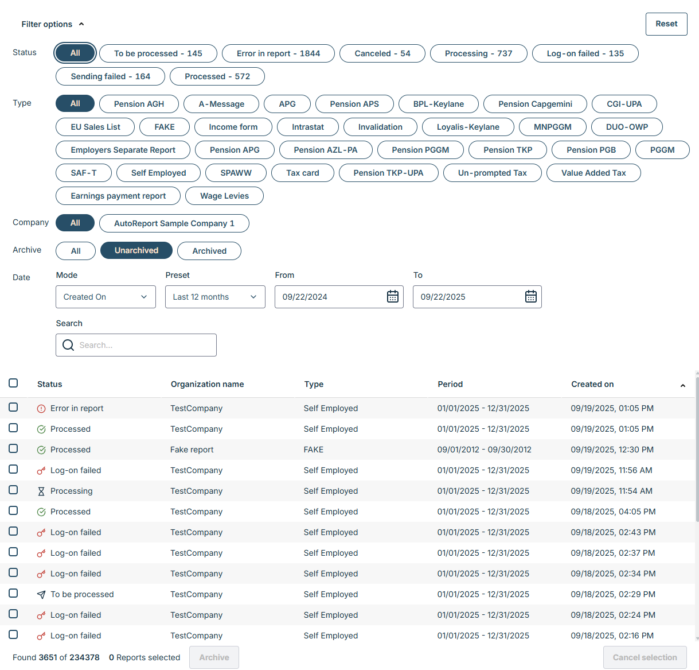Open the Created On mode dropdown
Viewport: 699px width, 670px height.
point(106,297)
